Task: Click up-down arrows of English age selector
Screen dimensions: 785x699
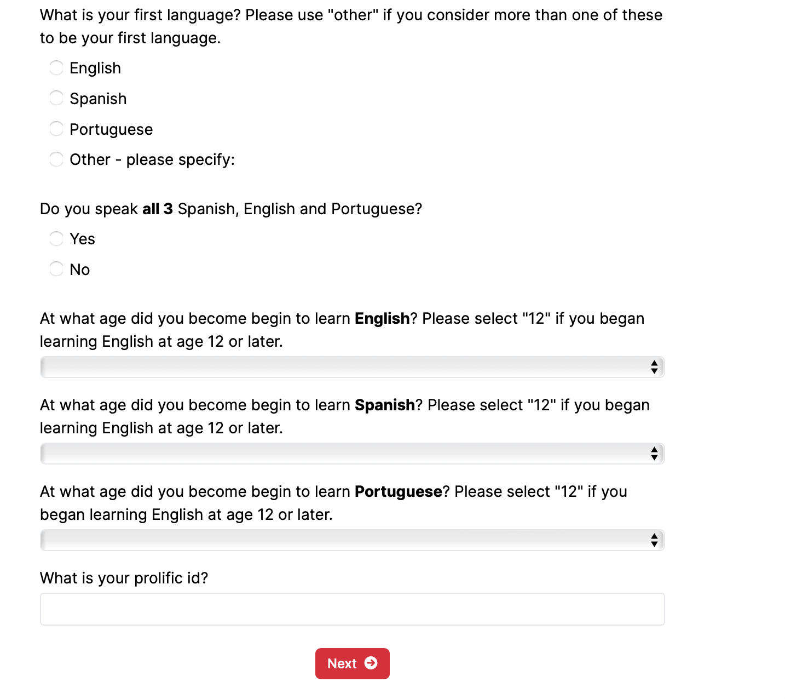Action: click(x=654, y=367)
